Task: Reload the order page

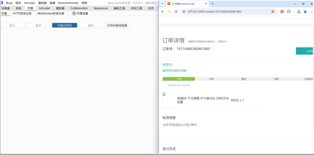Action: 176,12
